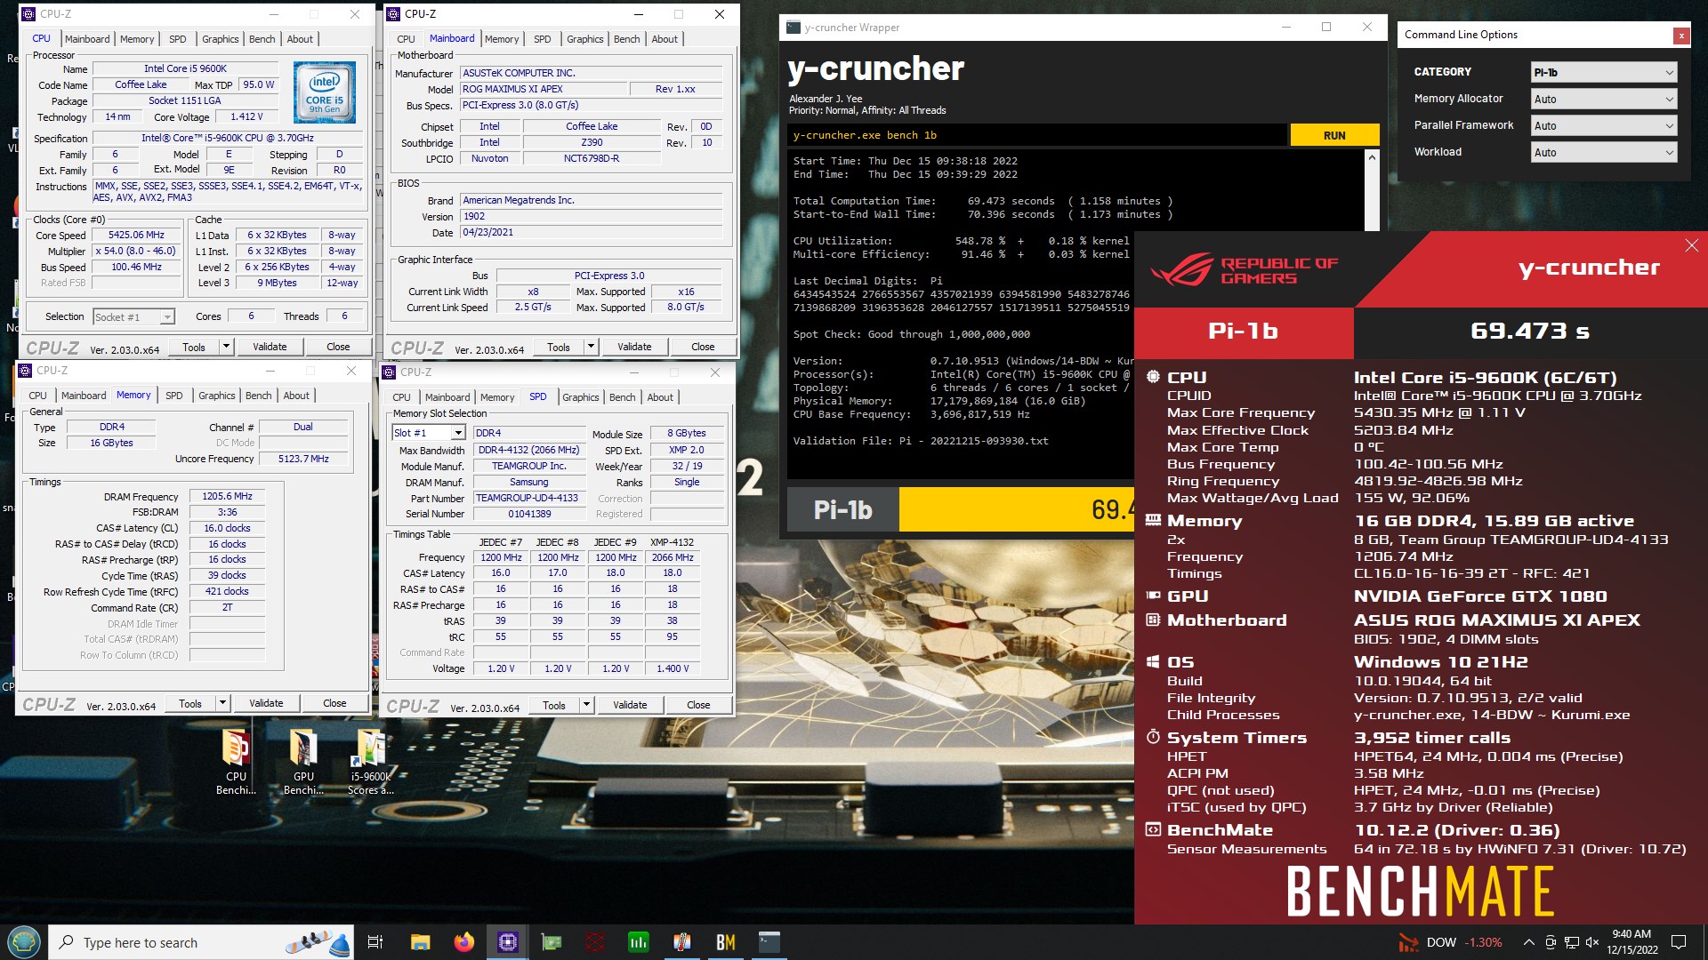Screen dimensions: 1708x960
Task: Expand Tools dropdown arrow in CPU-Z Memory window
Action: click(x=222, y=703)
